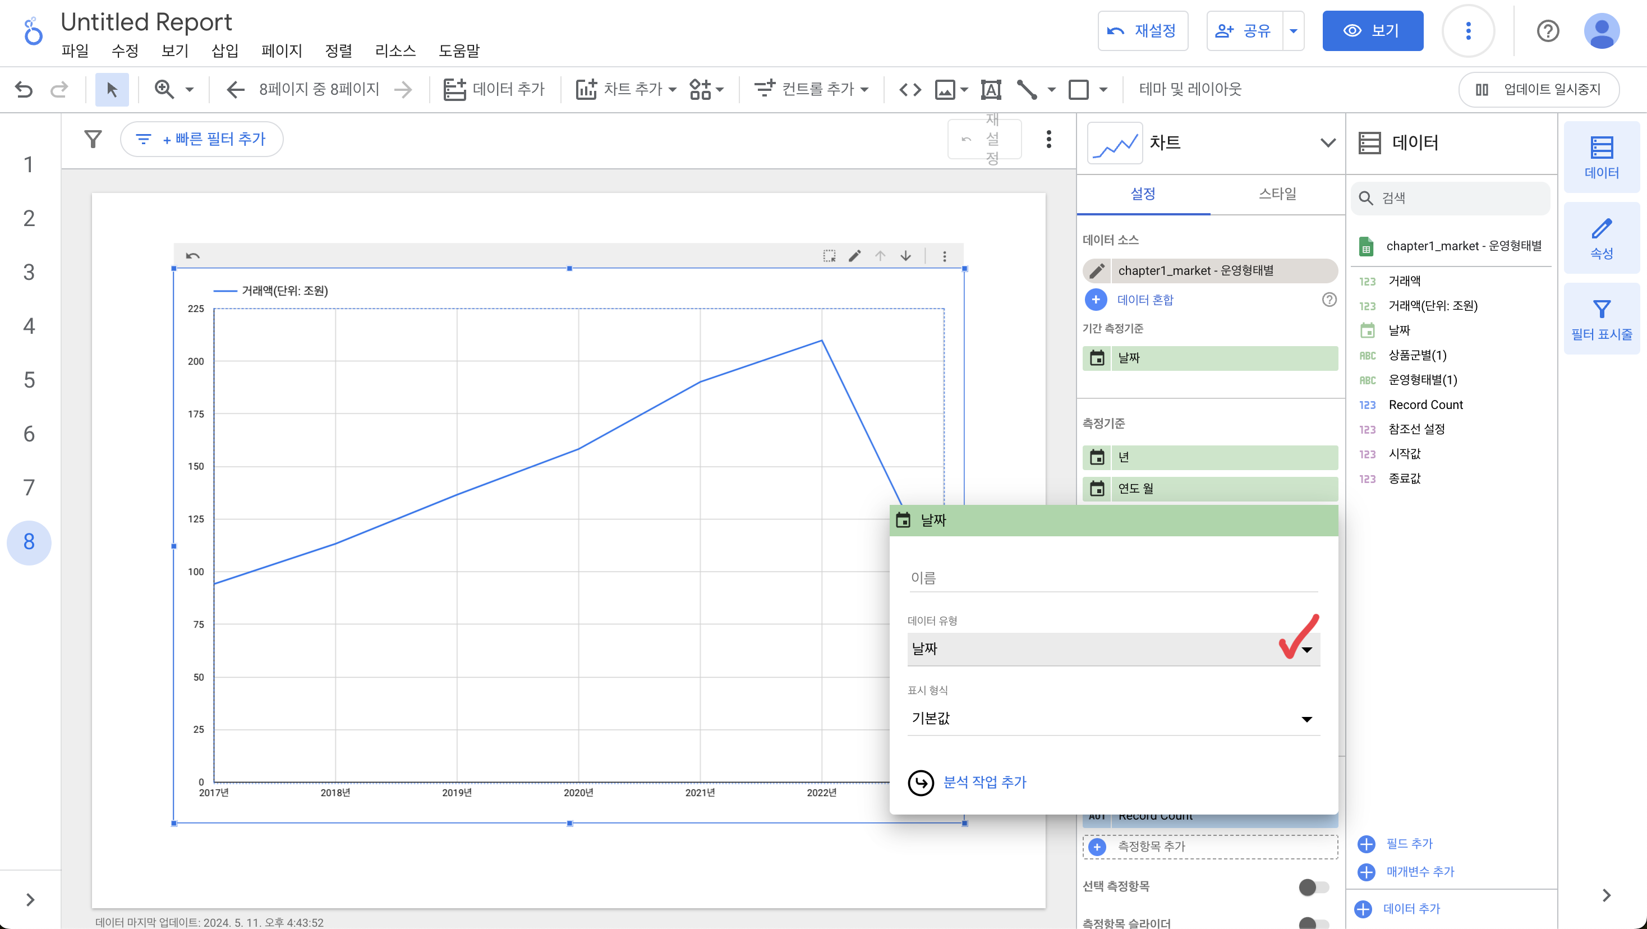Screen dimensions: 1647x929
Task: Click the pencil edit icon on chart header
Action: click(854, 256)
